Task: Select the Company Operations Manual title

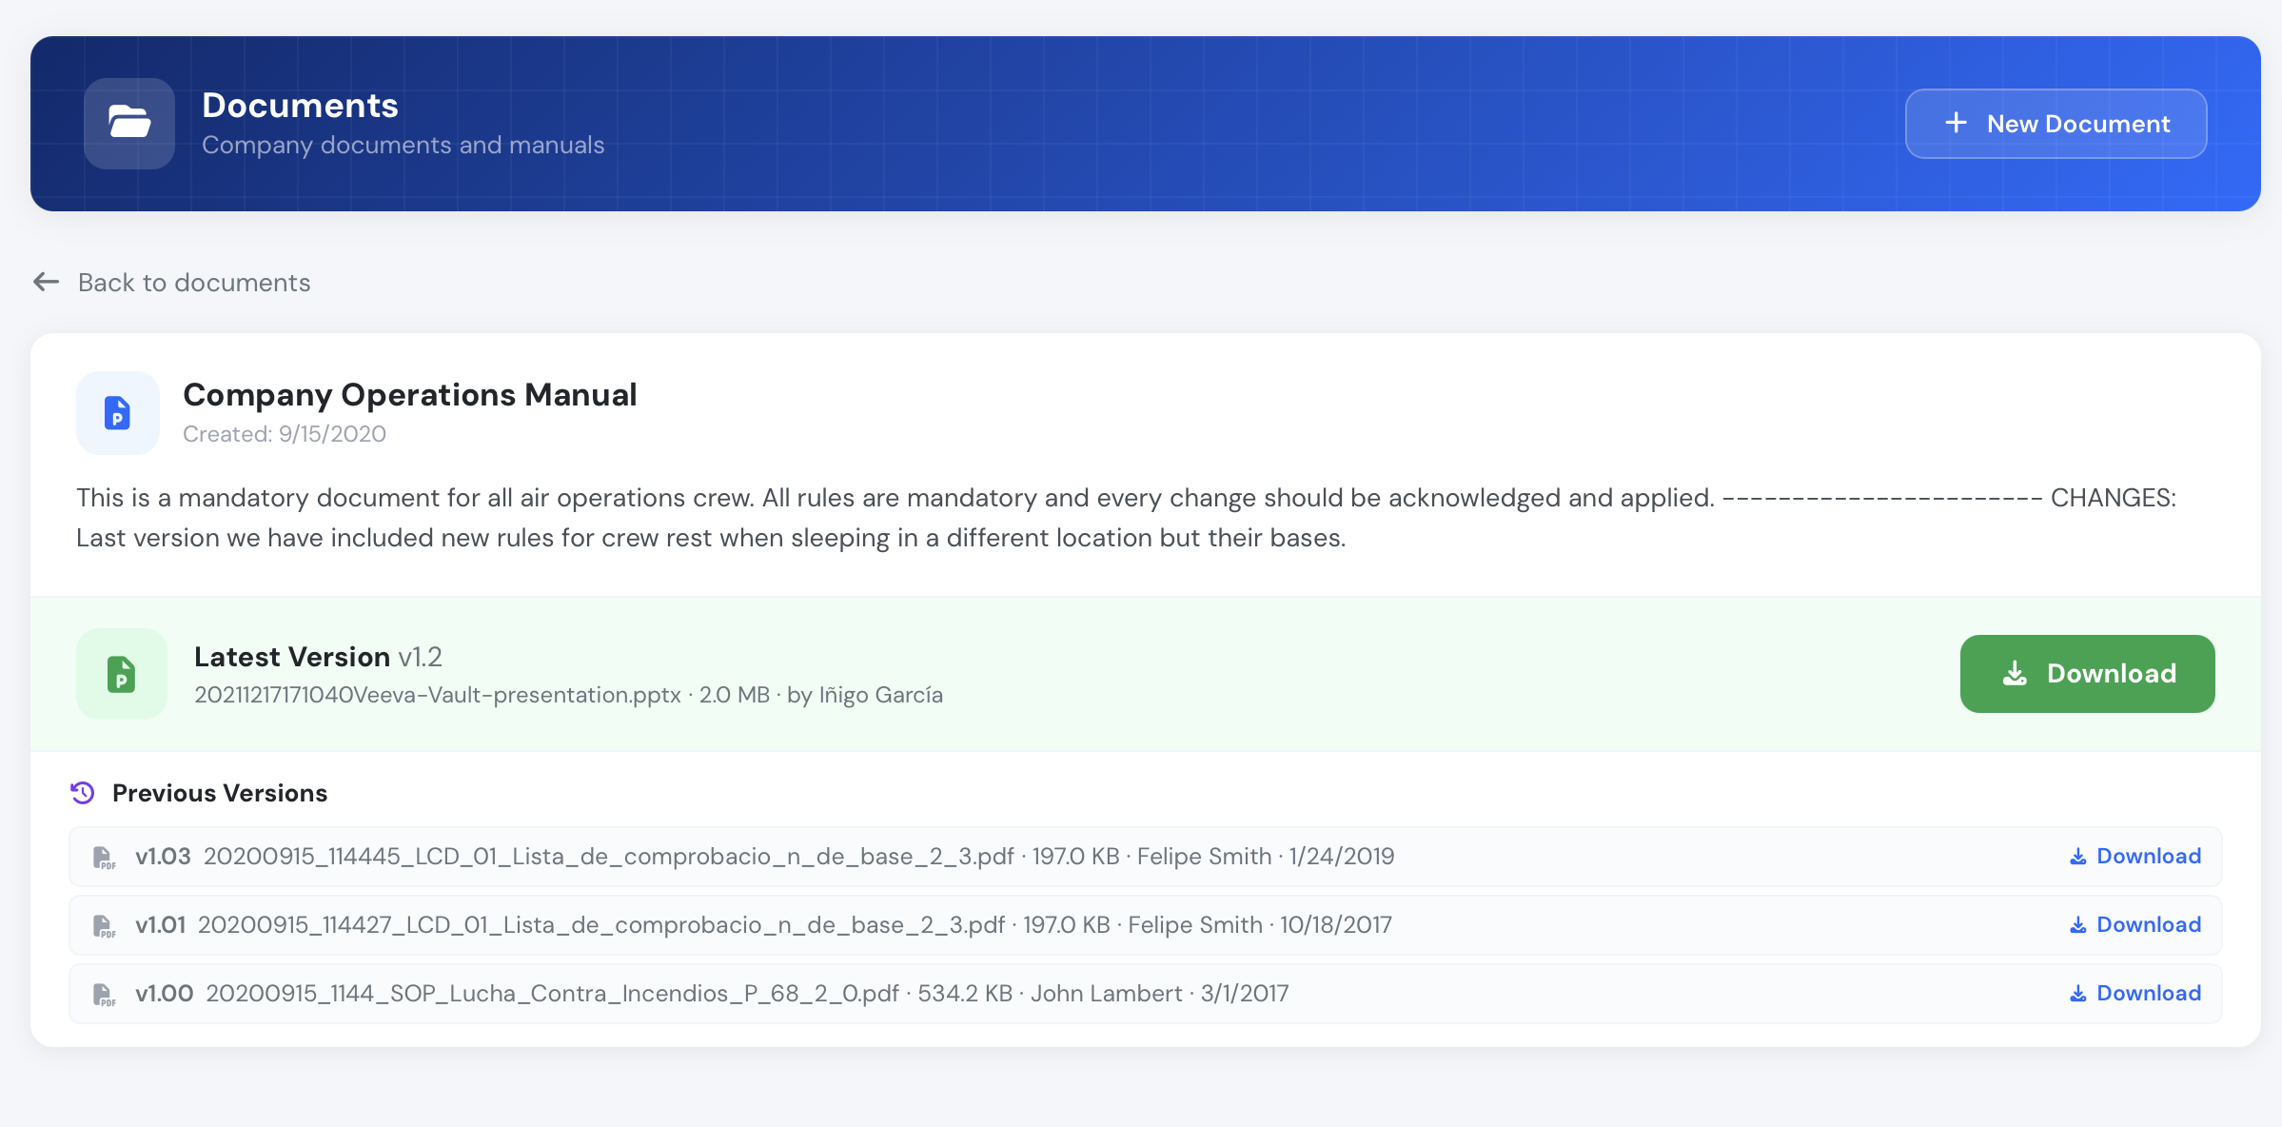Action: pyautogui.click(x=410, y=395)
